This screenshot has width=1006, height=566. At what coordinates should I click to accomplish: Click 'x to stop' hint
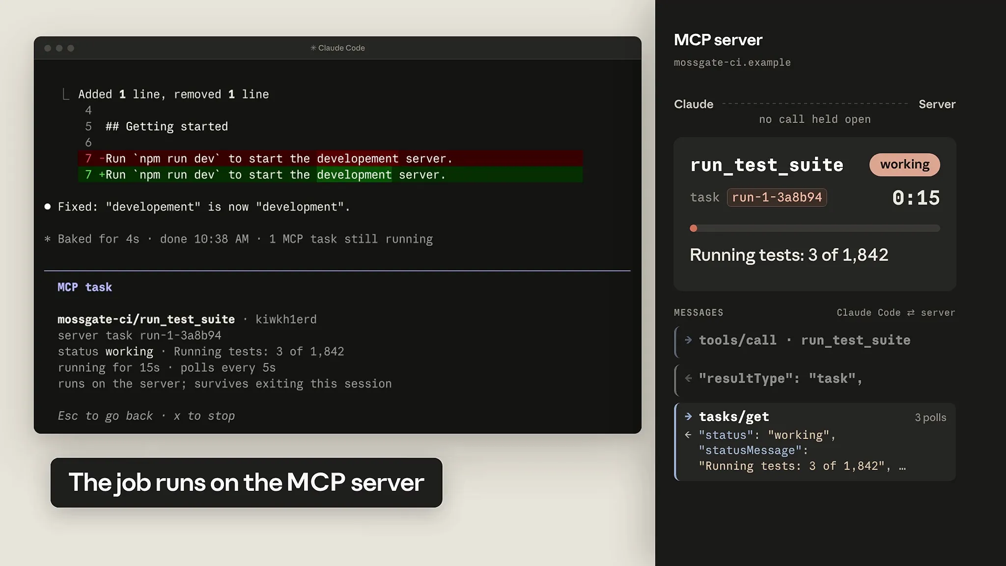tap(204, 416)
